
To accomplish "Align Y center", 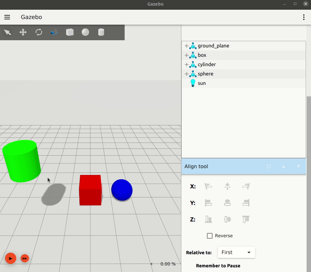I will pyautogui.click(x=227, y=203).
